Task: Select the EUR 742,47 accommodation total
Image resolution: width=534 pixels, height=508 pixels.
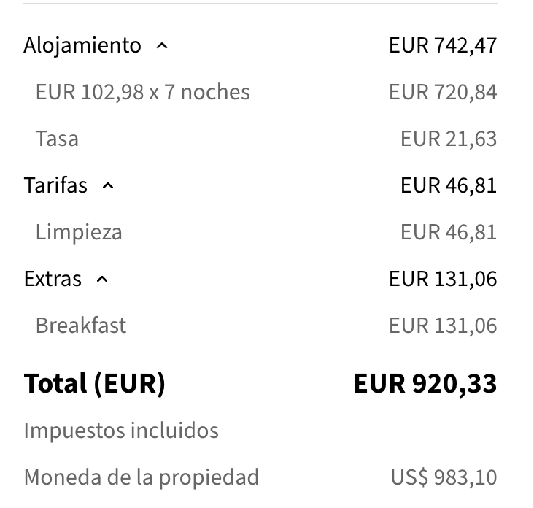Action: (x=442, y=45)
